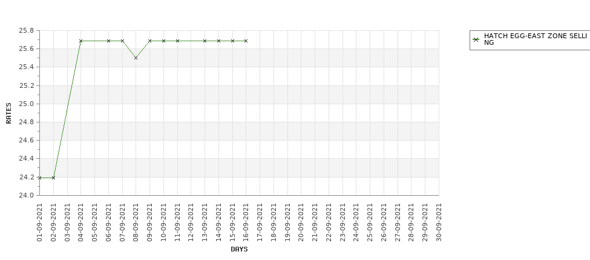
Task: Select the data point marker above 04-09-2021
Action: pos(81,41)
